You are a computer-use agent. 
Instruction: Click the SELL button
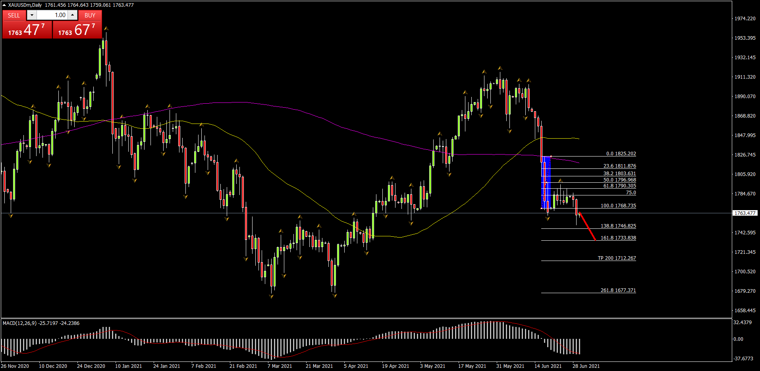coord(14,15)
